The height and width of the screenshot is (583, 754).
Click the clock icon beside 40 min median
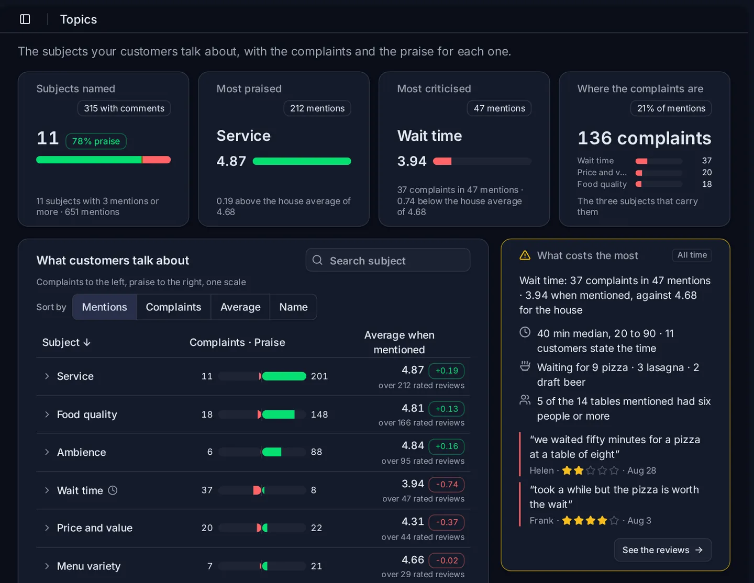[525, 332]
